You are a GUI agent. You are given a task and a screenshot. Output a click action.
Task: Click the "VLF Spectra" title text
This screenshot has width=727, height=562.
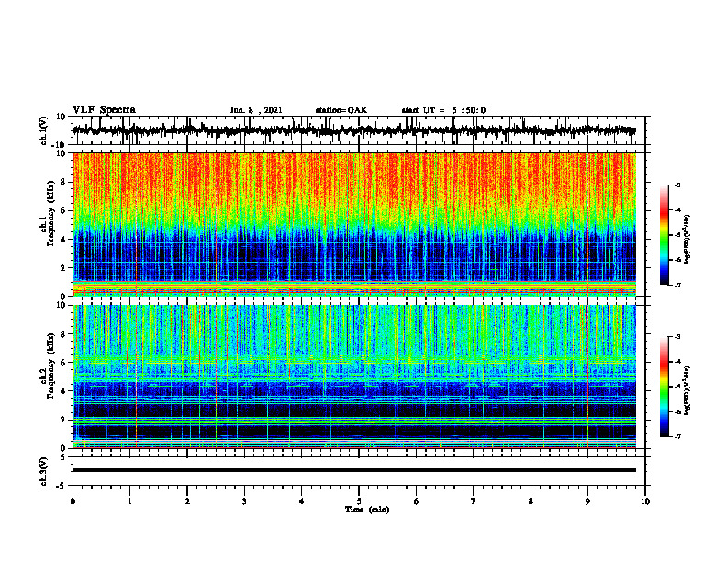tap(104, 110)
